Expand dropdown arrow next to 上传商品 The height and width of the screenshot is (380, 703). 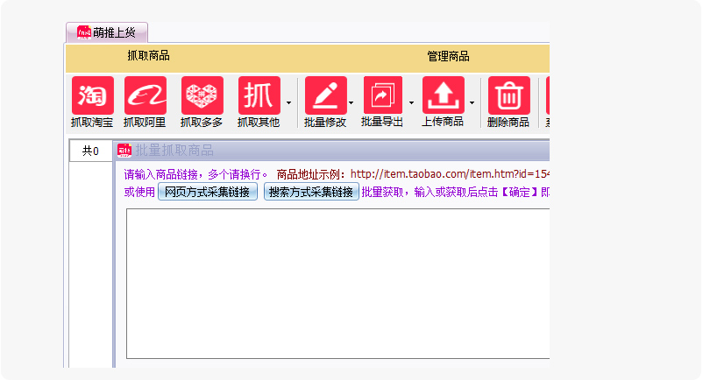coord(472,103)
